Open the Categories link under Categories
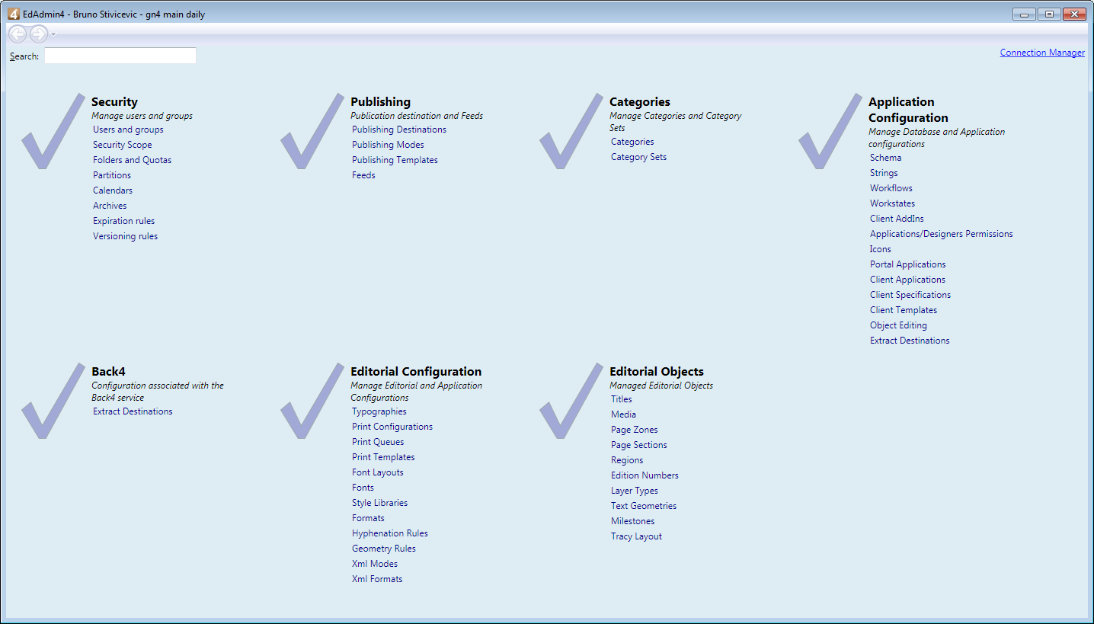The width and height of the screenshot is (1094, 624). [632, 142]
